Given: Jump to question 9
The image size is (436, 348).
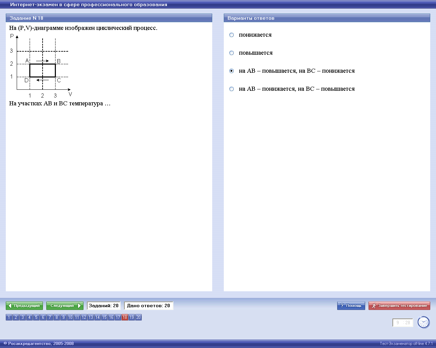Looking at the screenshot, I should 63,317.
